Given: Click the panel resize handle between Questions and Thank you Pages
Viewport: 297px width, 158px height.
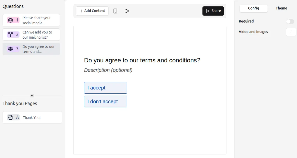Looking at the screenshot, I should tap(32, 96).
